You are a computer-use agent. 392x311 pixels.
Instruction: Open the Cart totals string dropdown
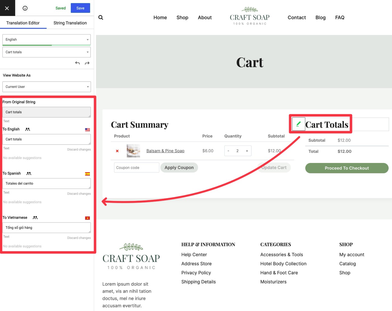tap(46, 52)
